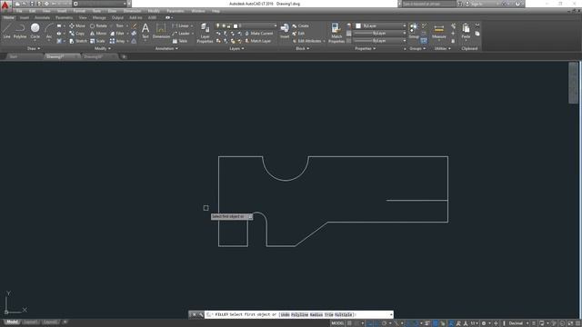Screen dimensions: 582x327
Task: Click Match Layer button
Action: [x=258, y=41]
